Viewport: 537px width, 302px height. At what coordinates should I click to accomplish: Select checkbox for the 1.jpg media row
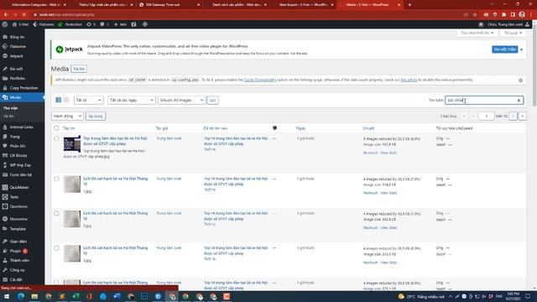pyautogui.click(x=56, y=179)
